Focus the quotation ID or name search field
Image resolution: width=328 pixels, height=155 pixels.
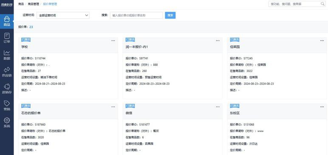click(136, 15)
